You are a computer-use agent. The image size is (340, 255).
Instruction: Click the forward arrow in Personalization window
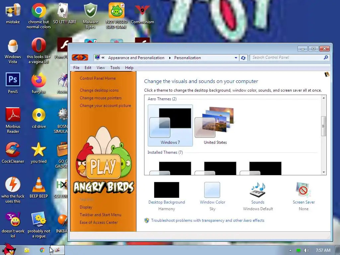click(x=84, y=57)
